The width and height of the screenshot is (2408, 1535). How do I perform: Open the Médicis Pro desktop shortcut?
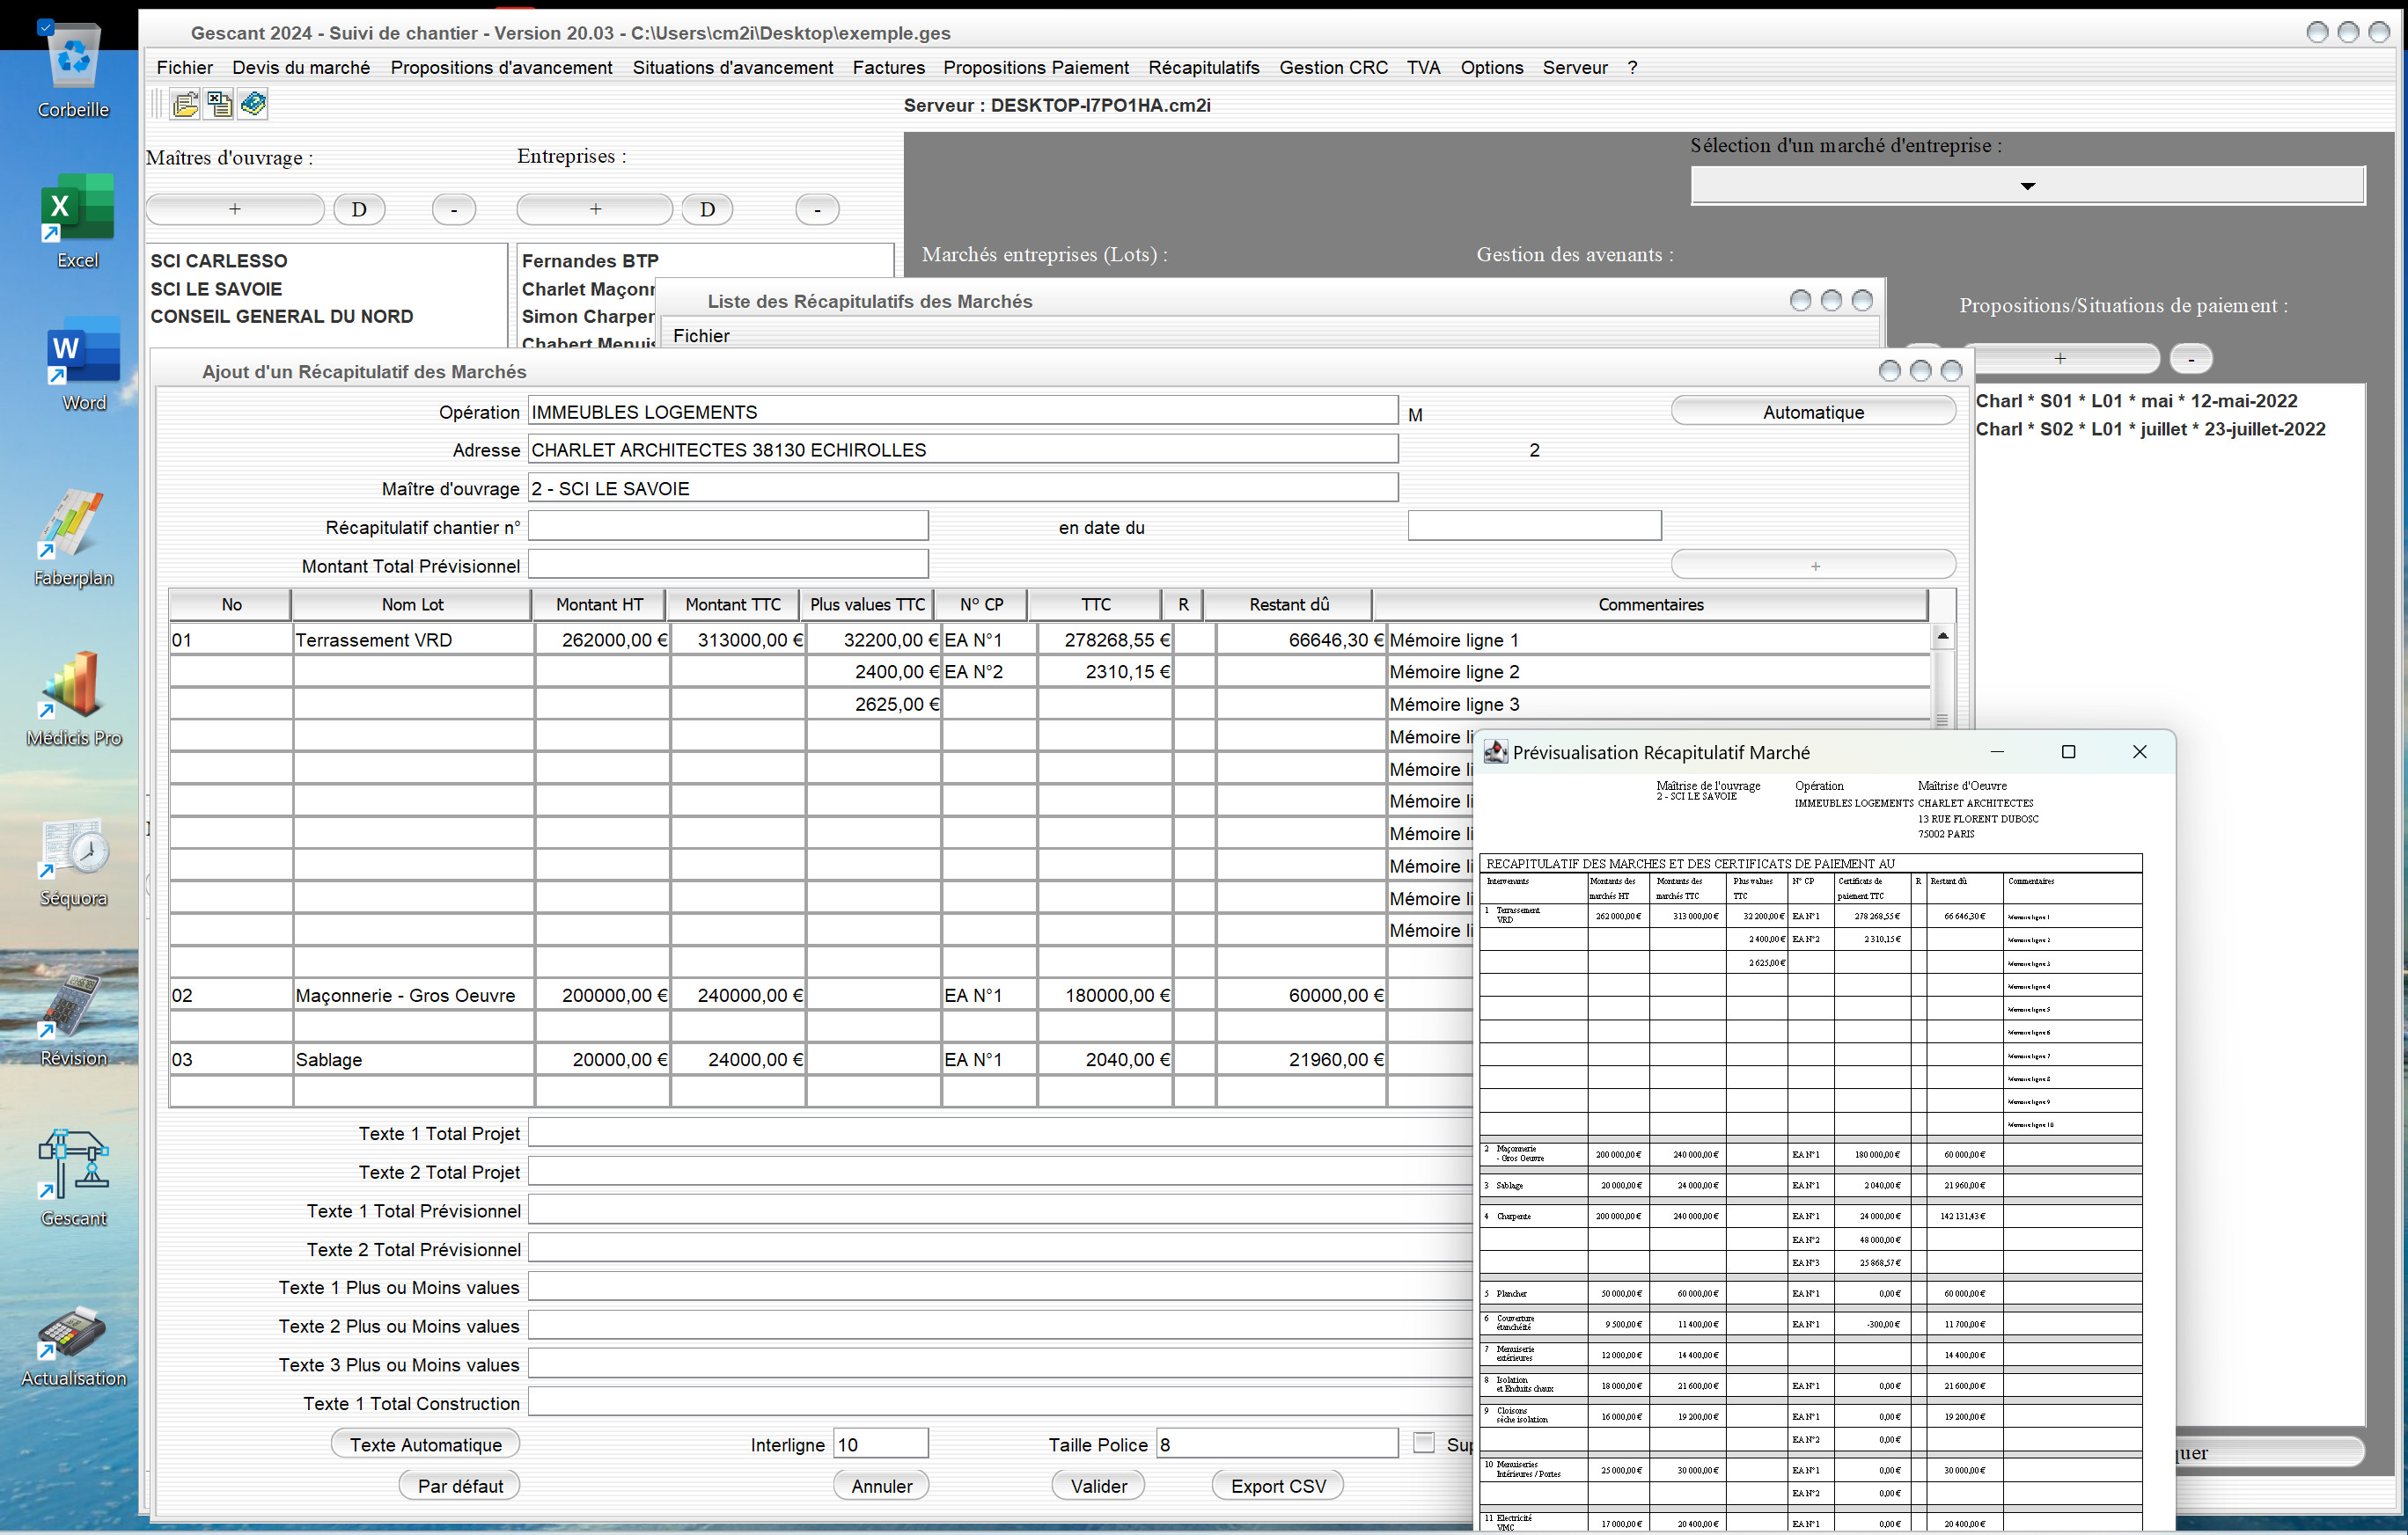(x=73, y=698)
